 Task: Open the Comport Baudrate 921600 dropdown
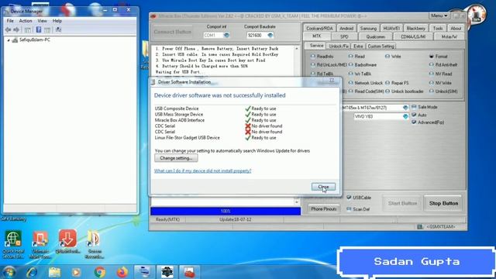click(270, 35)
